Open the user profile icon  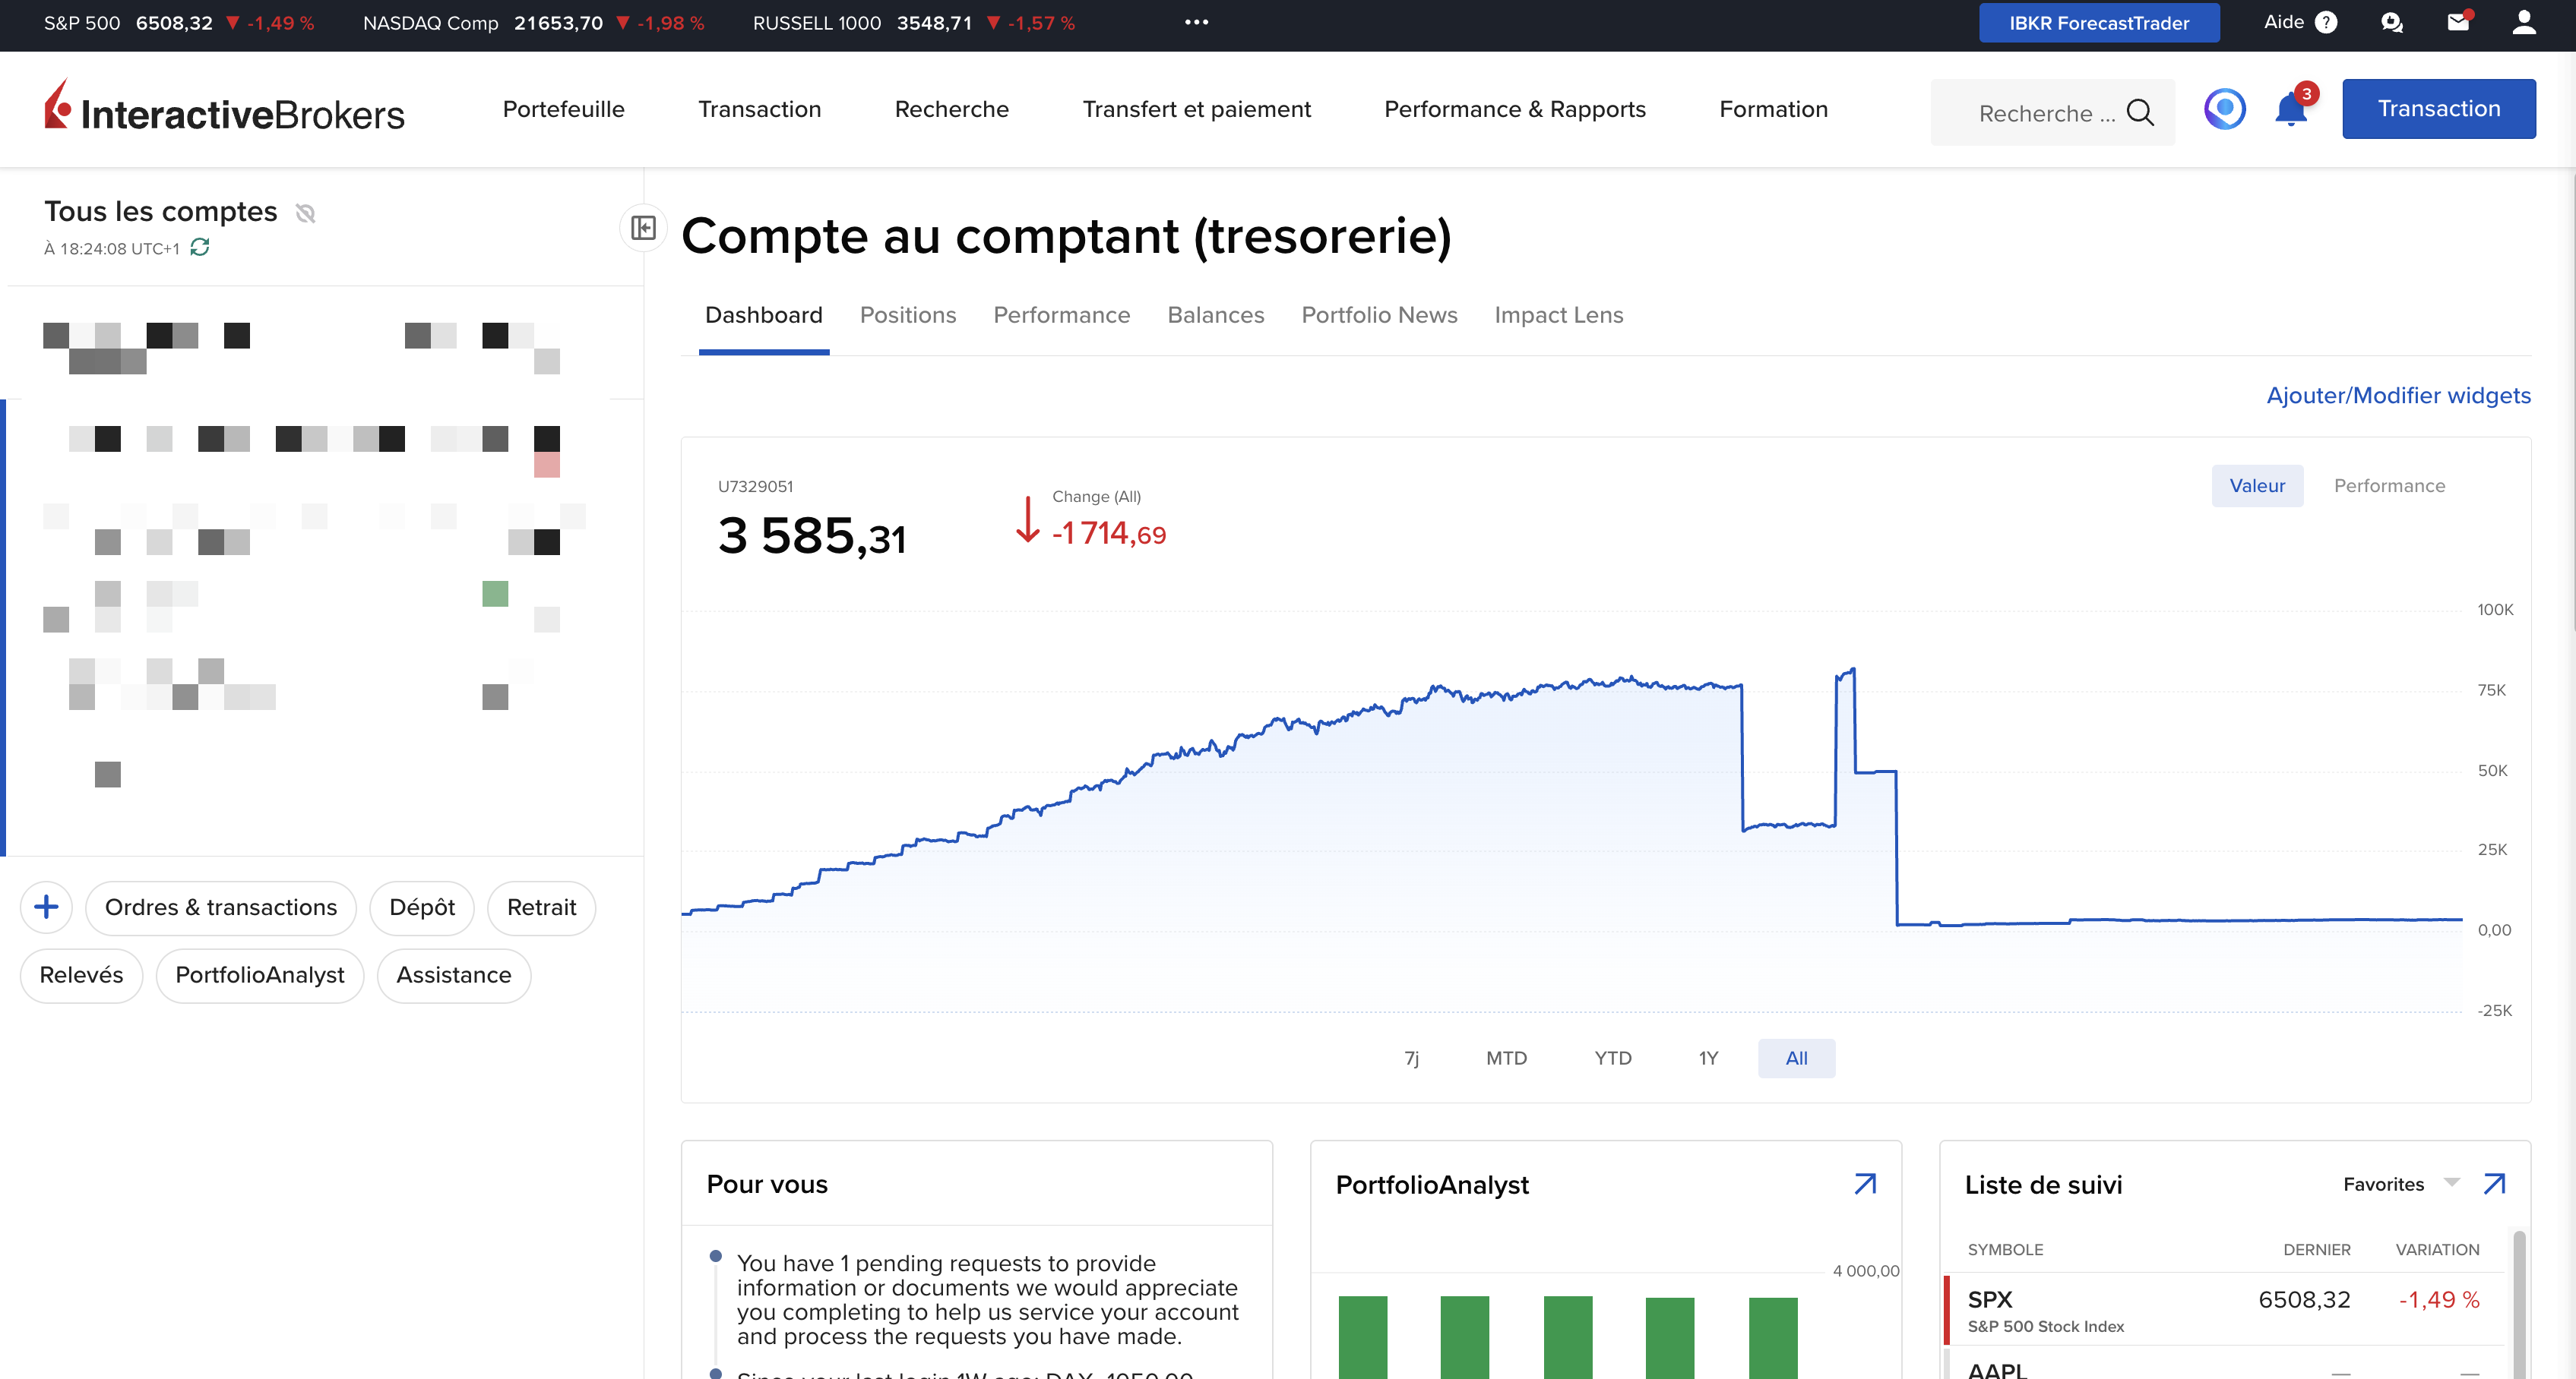[2523, 22]
